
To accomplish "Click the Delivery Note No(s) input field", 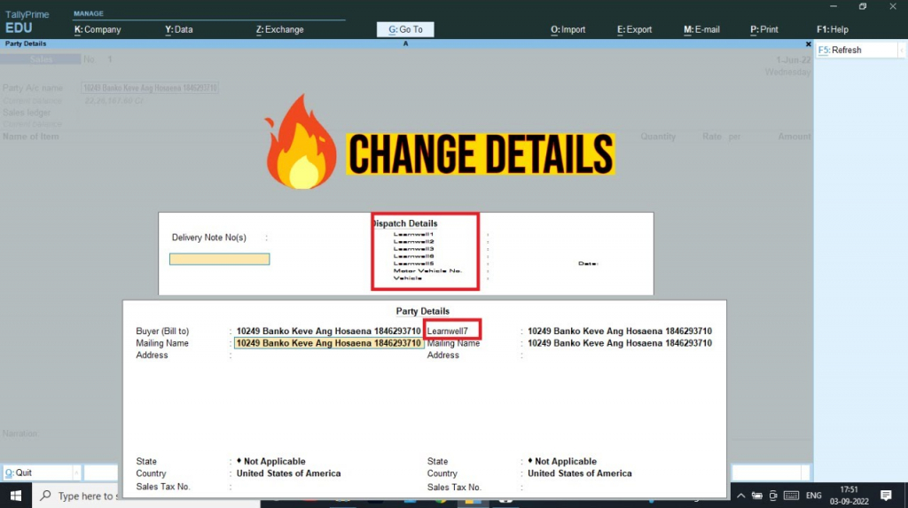I will [x=219, y=259].
